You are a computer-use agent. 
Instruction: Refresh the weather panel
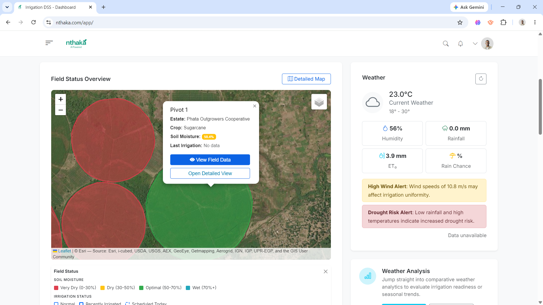click(481, 79)
